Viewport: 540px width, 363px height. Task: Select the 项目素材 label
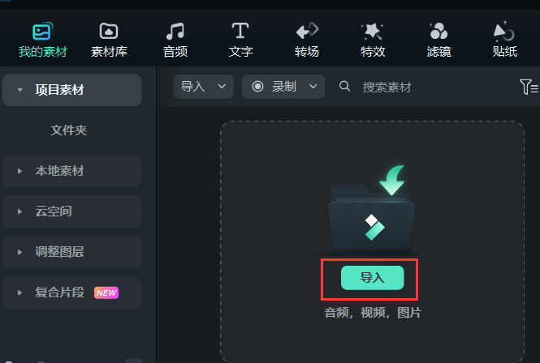point(59,90)
